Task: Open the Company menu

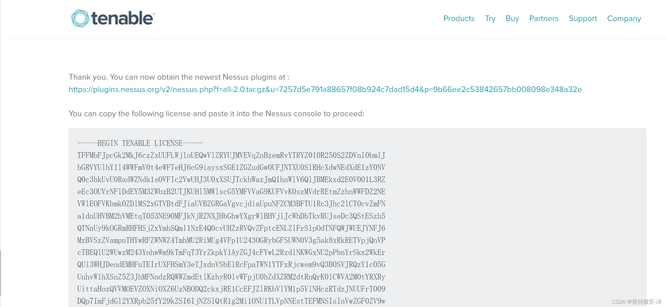Action: (x=624, y=19)
